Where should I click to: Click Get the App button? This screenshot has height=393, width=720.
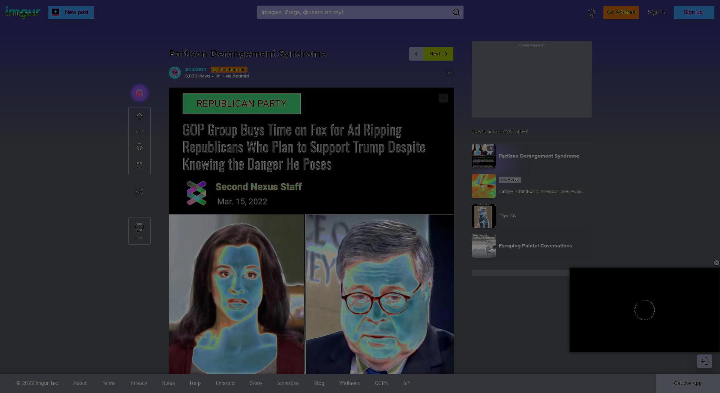688,383
